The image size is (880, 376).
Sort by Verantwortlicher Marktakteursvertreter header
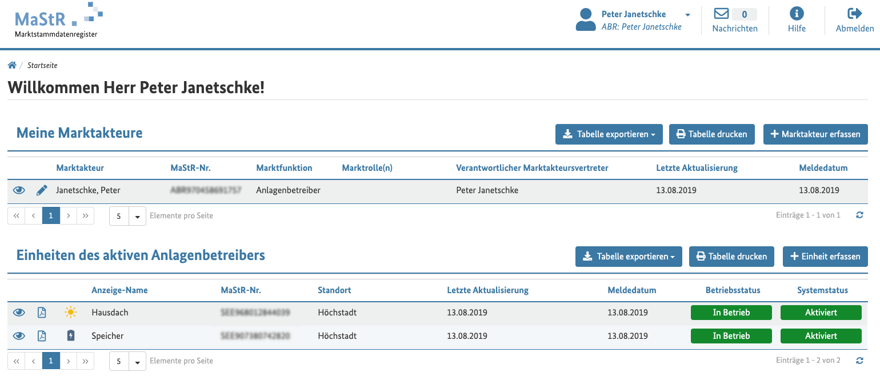[x=532, y=168]
